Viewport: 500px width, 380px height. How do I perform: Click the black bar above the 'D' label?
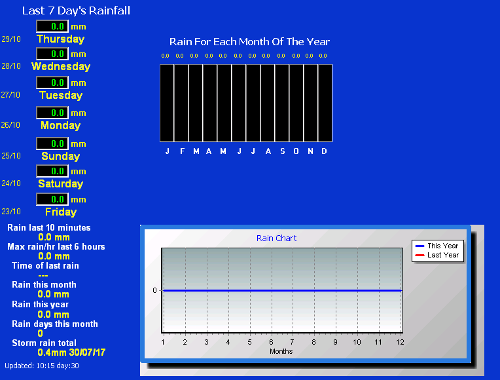point(325,103)
